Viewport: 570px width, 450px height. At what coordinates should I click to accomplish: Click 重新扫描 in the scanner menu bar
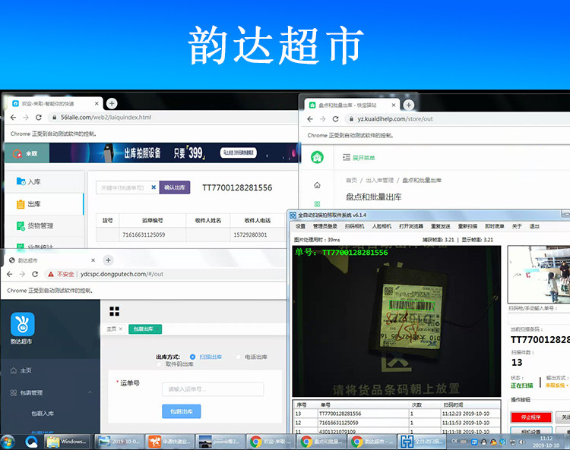coord(467,226)
